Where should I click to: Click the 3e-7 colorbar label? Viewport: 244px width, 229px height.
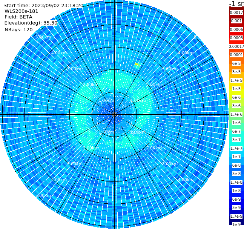coord(236,140)
